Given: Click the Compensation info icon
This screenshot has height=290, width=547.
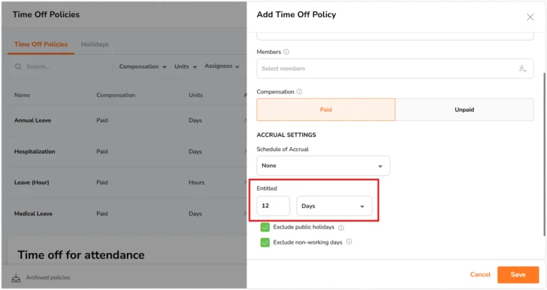Looking at the screenshot, I should click(299, 92).
